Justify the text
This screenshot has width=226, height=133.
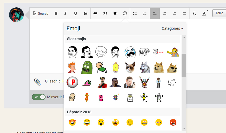(184, 13)
